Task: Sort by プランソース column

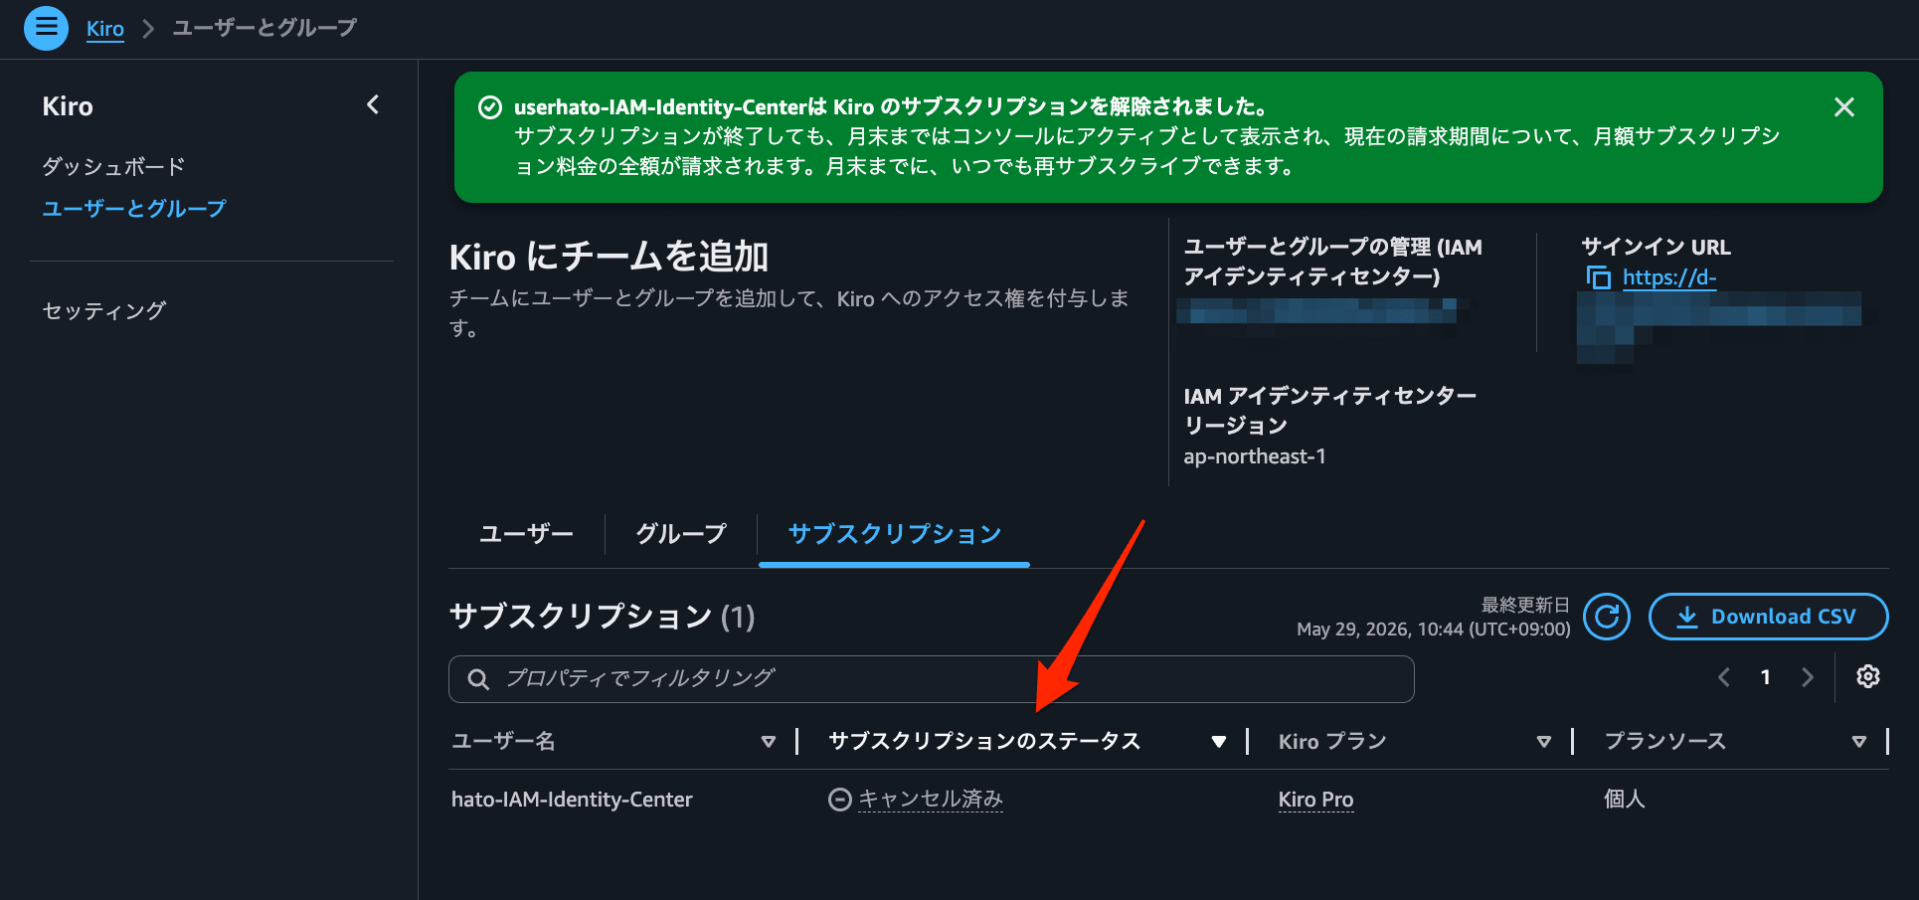Action: [x=1859, y=742]
